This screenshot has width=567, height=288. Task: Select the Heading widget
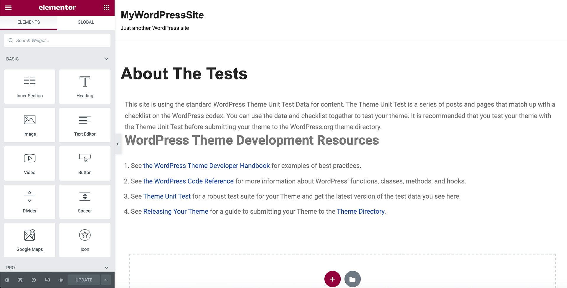(x=85, y=86)
